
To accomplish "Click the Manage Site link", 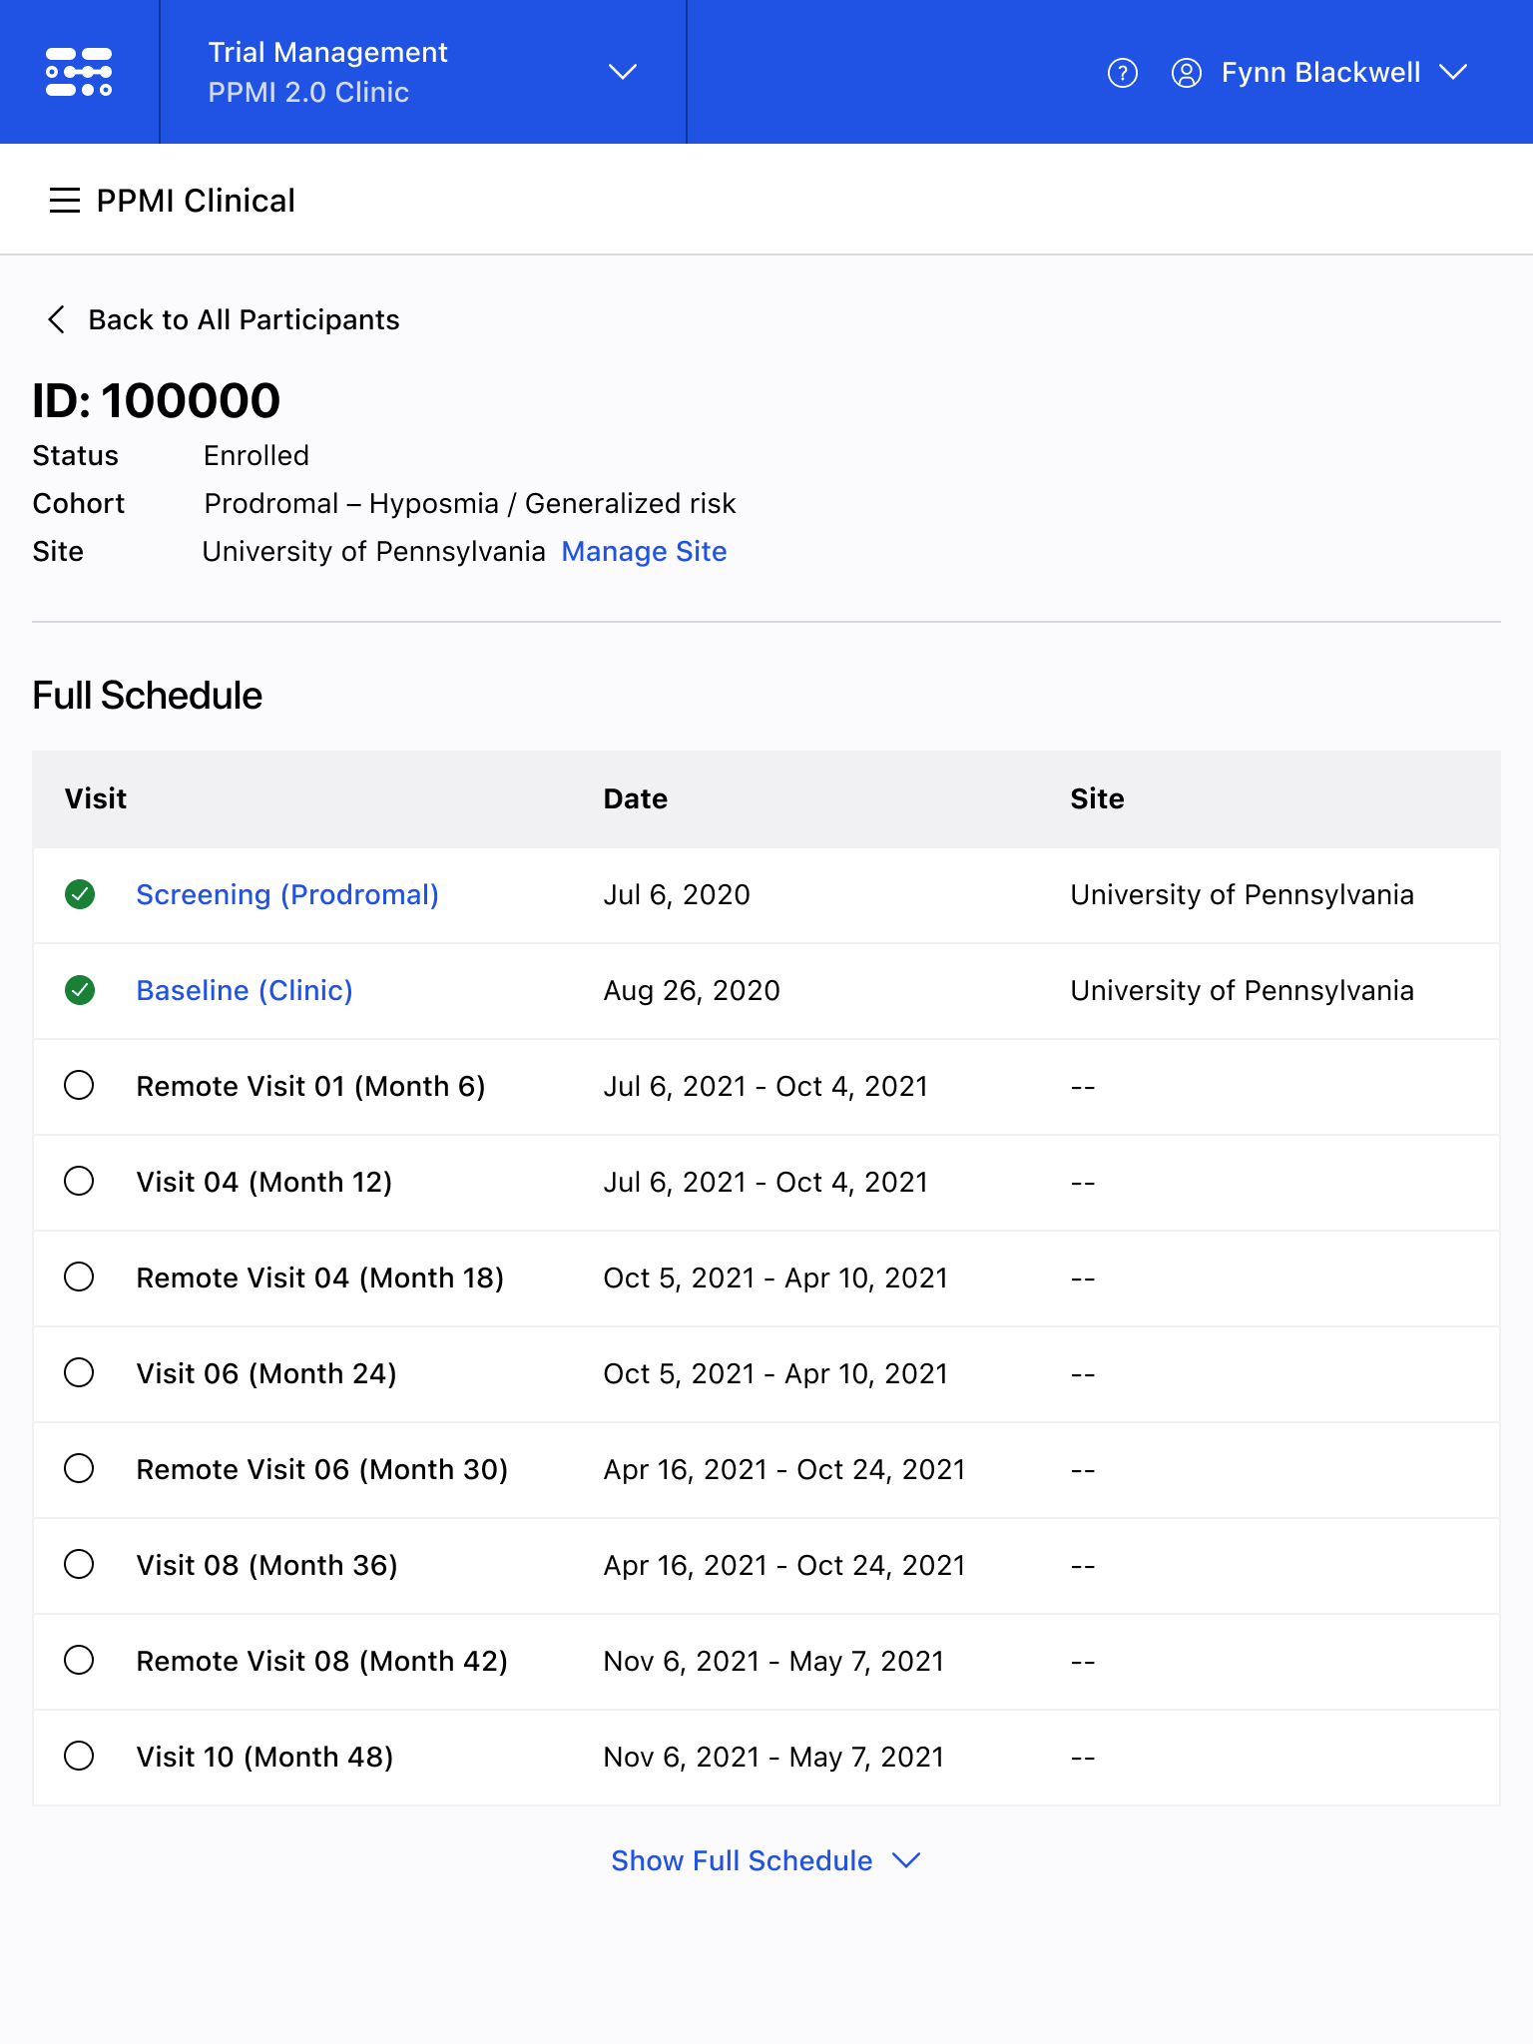I will [644, 551].
